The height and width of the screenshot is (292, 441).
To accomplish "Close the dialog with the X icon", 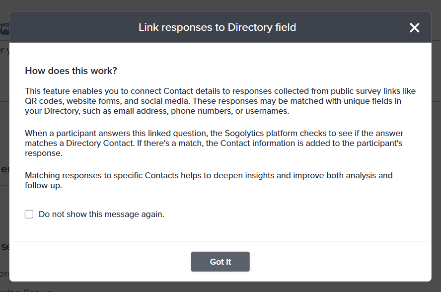I will click(414, 28).
